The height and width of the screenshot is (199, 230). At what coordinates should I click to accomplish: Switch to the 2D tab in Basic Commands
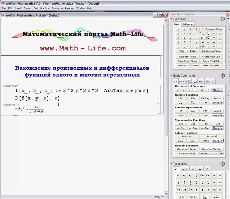click(207, 82)
